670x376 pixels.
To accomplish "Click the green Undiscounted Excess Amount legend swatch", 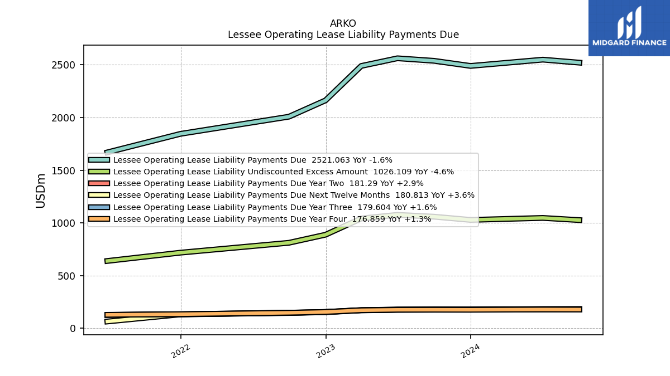I will point(99,172).
